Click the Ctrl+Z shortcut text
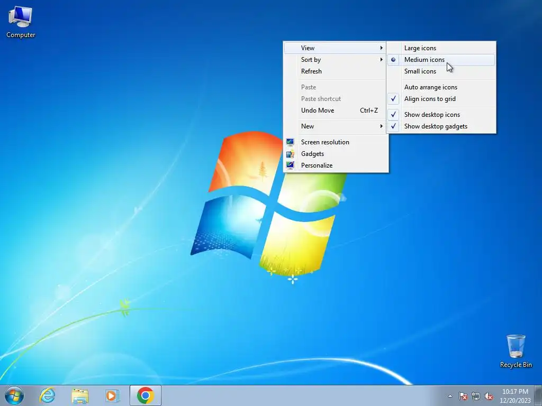The width and height of the screenshot is (542, 406). point(369,110)
